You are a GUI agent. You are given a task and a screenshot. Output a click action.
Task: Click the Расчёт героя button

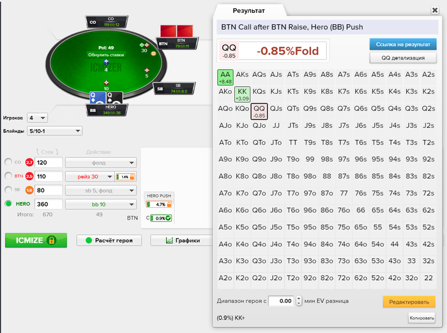coord(109,240)
